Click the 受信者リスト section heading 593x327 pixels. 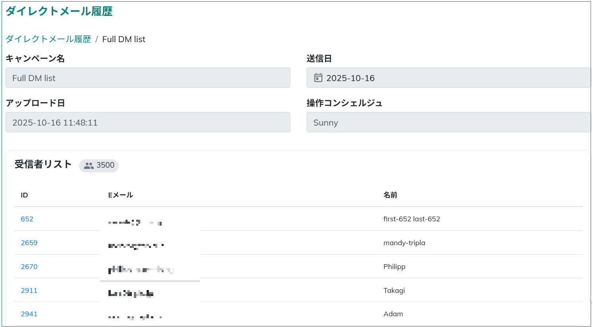43,164
